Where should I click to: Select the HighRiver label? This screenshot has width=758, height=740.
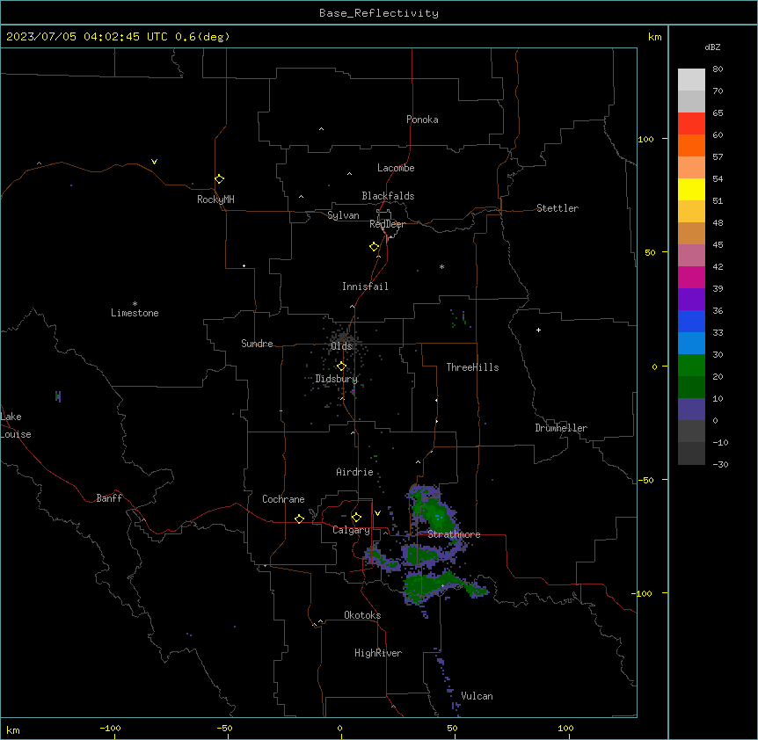378,653
